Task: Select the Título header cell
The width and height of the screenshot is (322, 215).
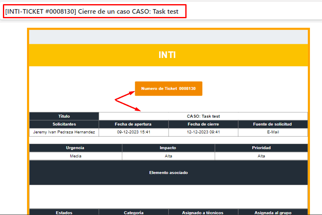Action: [x=64, y=116]
